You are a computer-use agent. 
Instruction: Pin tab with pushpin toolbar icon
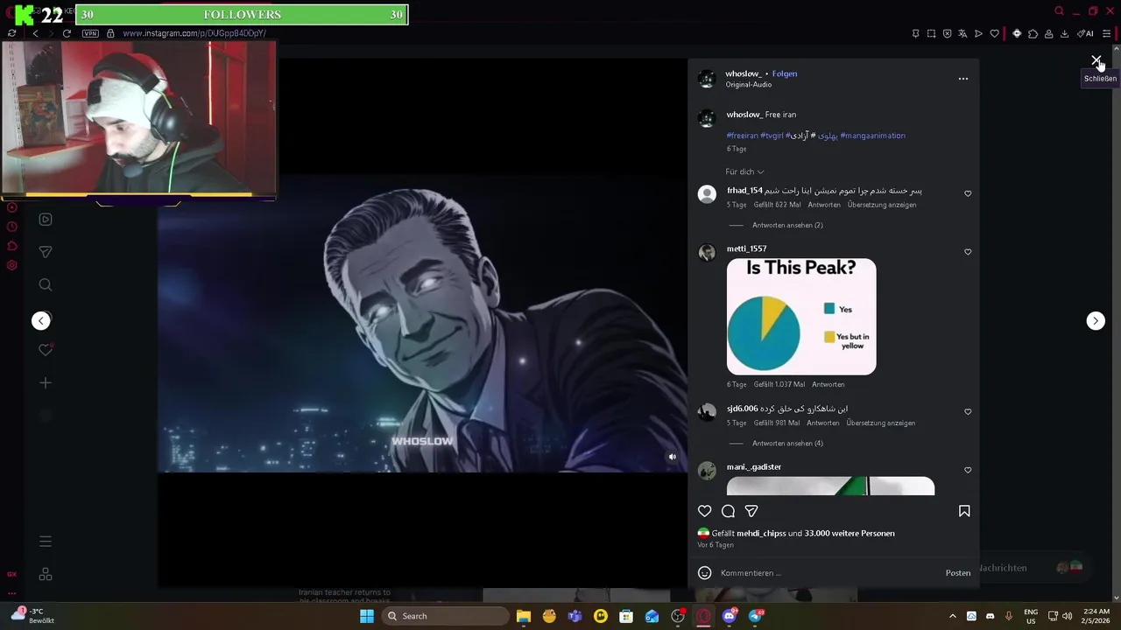[915, 33]
